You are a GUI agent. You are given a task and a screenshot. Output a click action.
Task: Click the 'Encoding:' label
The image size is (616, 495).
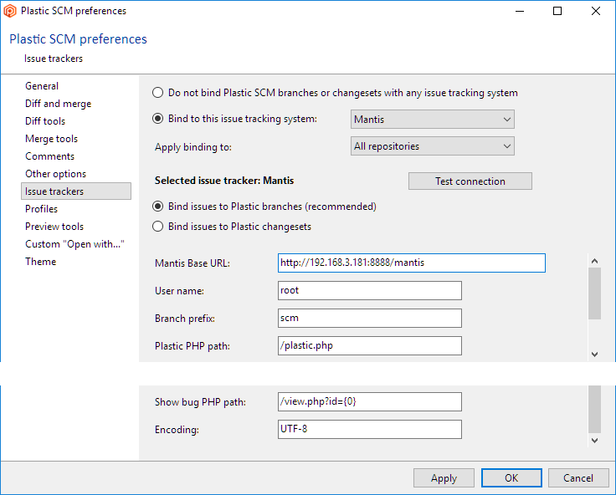(x=177, y=430)
